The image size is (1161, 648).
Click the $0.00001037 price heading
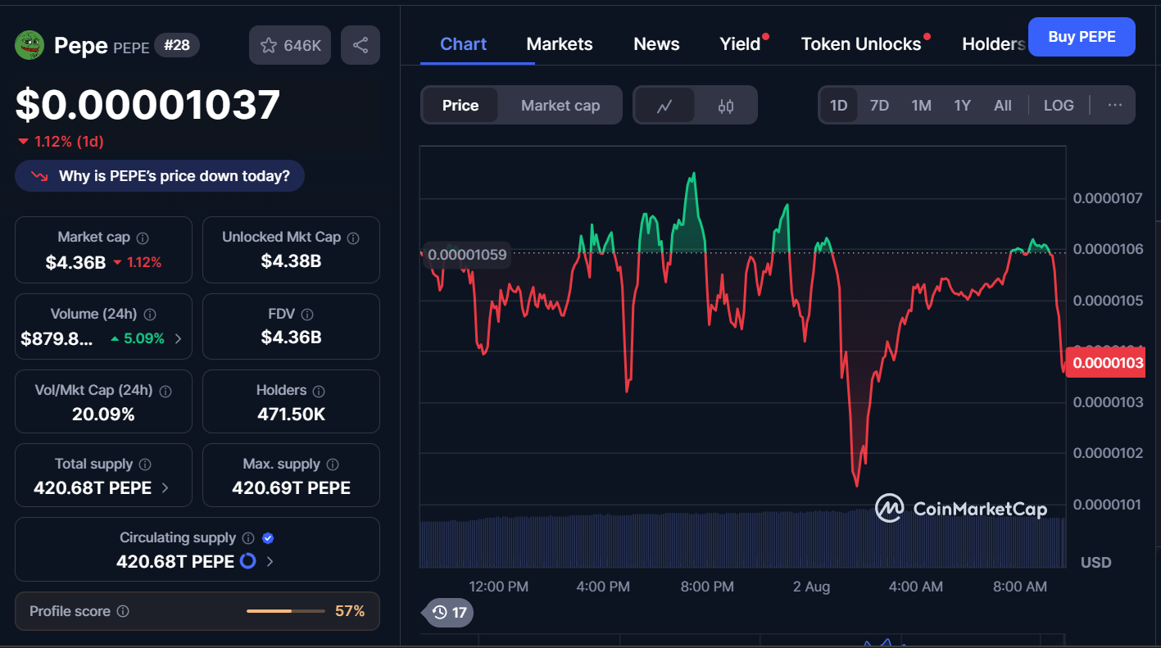(x=148, y=105)
